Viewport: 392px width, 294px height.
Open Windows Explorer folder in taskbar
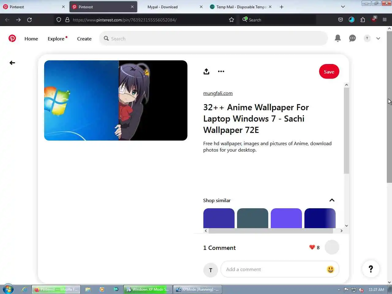(x=88, y=289)
